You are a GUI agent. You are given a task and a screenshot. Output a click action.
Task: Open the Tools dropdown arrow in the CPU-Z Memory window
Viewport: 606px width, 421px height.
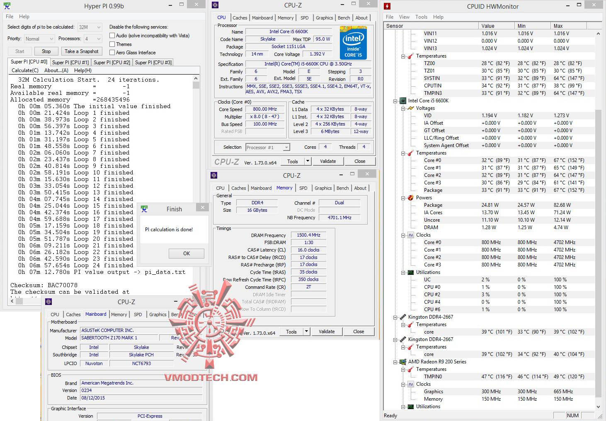(306, 331)
